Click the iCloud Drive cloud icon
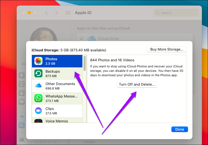 92,38
